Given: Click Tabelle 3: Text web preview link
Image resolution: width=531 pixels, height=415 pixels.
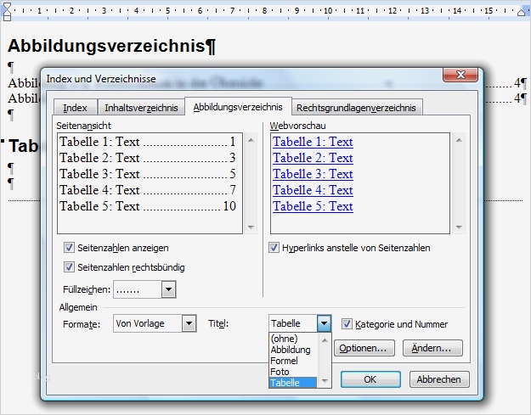Looking at the screenshot, I should point(313,174).
